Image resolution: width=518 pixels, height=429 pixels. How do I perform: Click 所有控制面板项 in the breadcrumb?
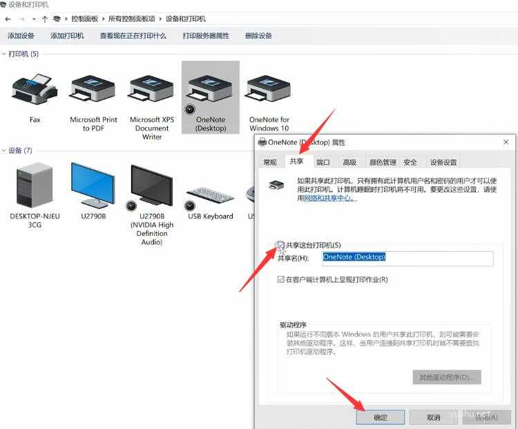click(132, 19)
